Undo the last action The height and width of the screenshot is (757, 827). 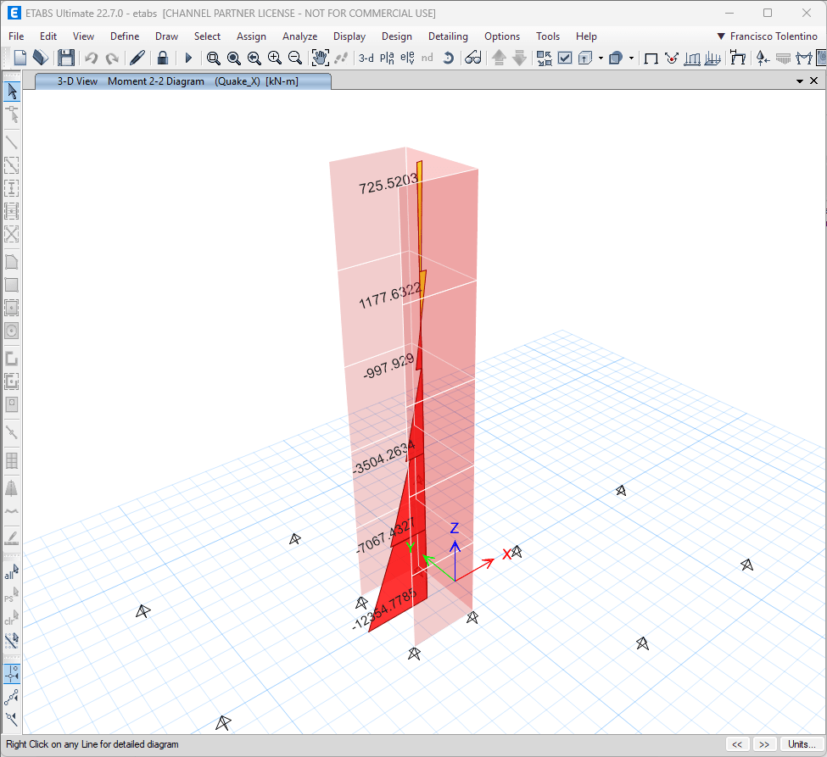click(92, 58)
